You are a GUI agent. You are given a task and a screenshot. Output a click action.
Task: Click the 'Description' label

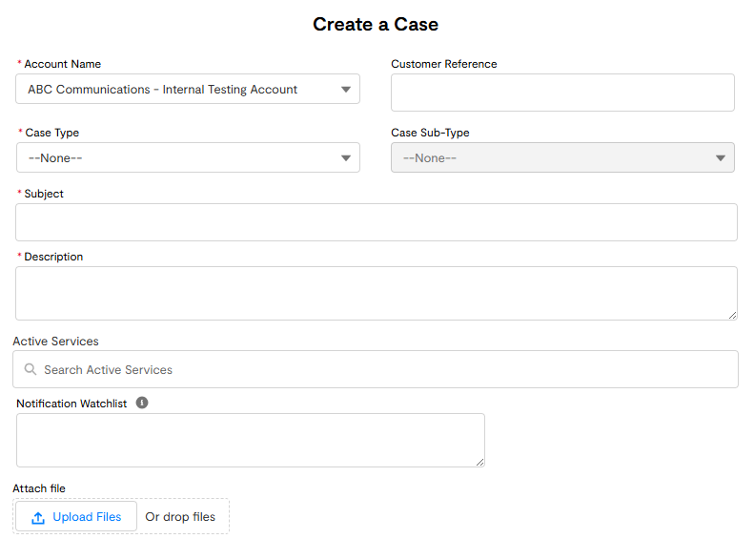[53, 257]
